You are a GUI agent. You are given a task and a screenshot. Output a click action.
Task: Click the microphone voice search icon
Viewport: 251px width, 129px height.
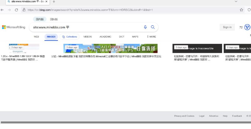pos(145,27)
